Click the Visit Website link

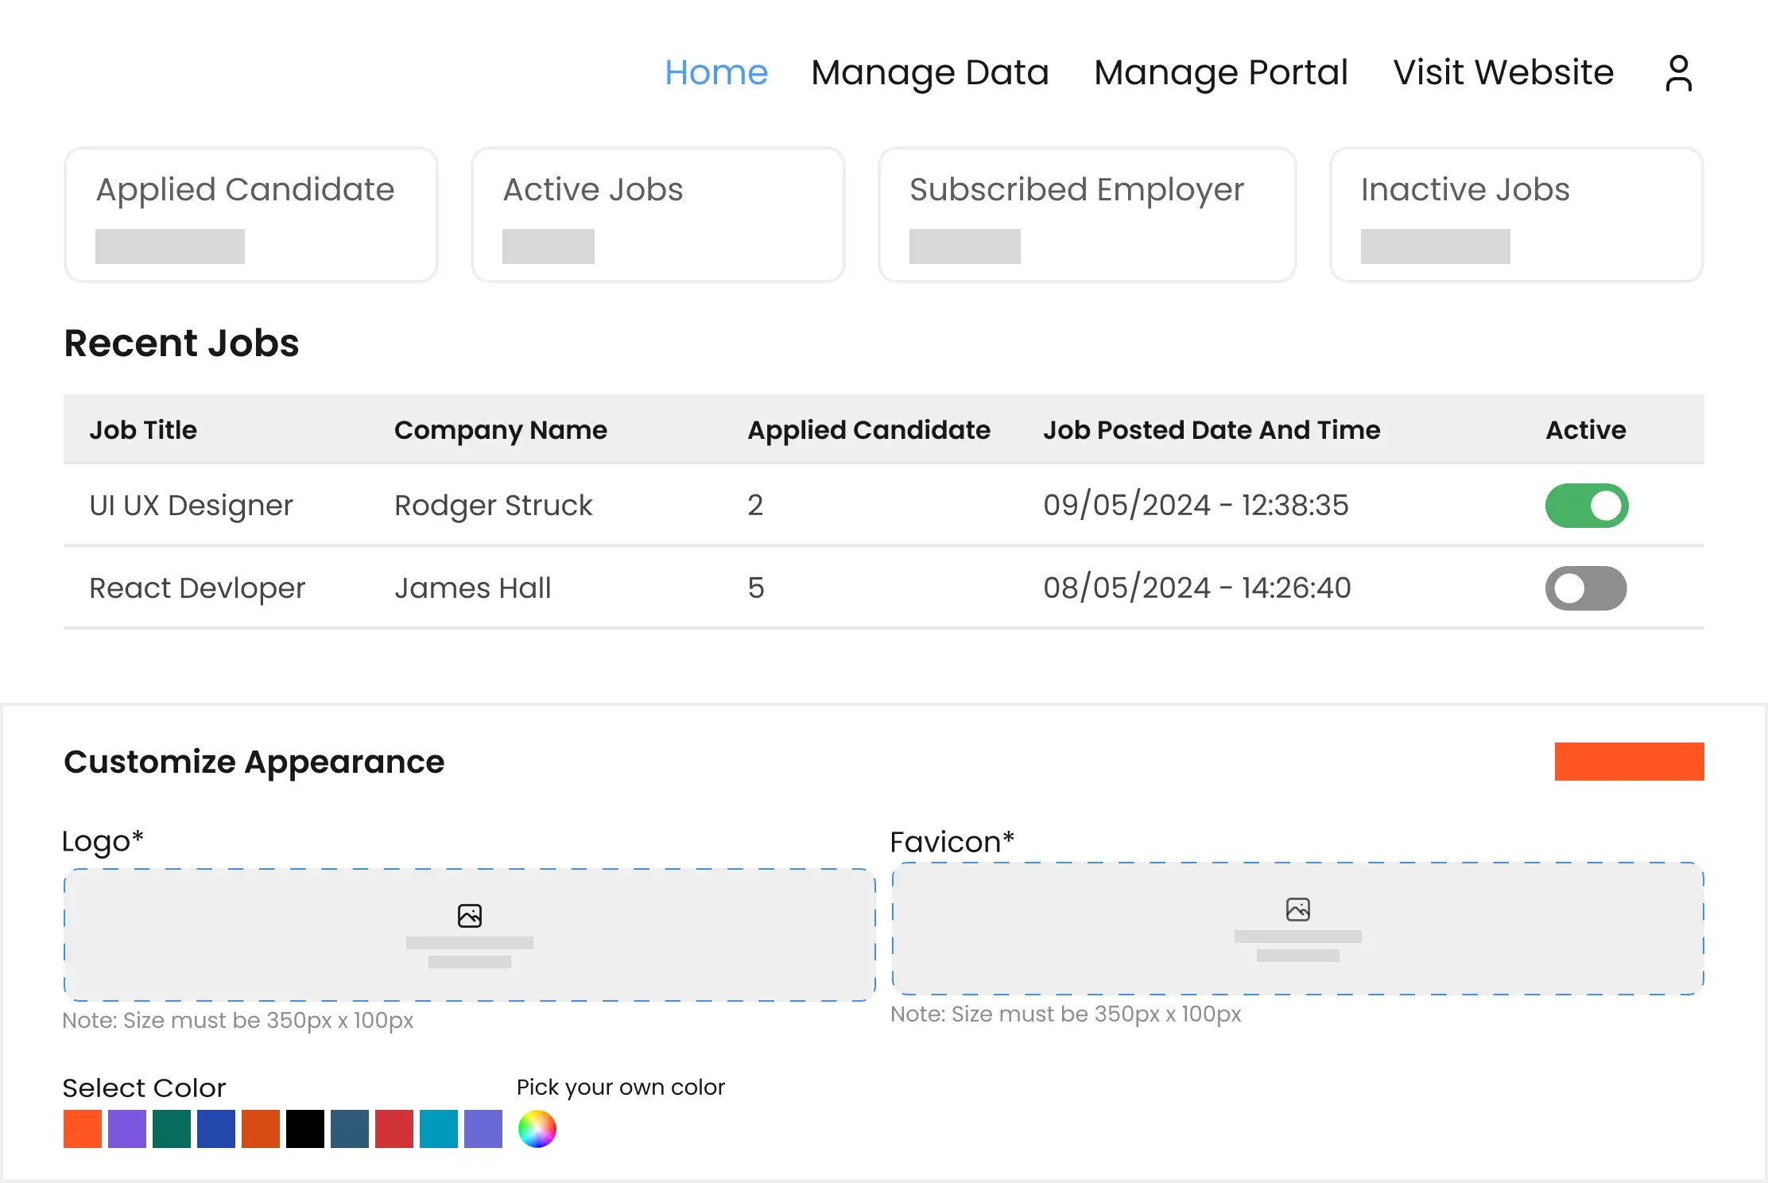click(x=1503, y=72)
